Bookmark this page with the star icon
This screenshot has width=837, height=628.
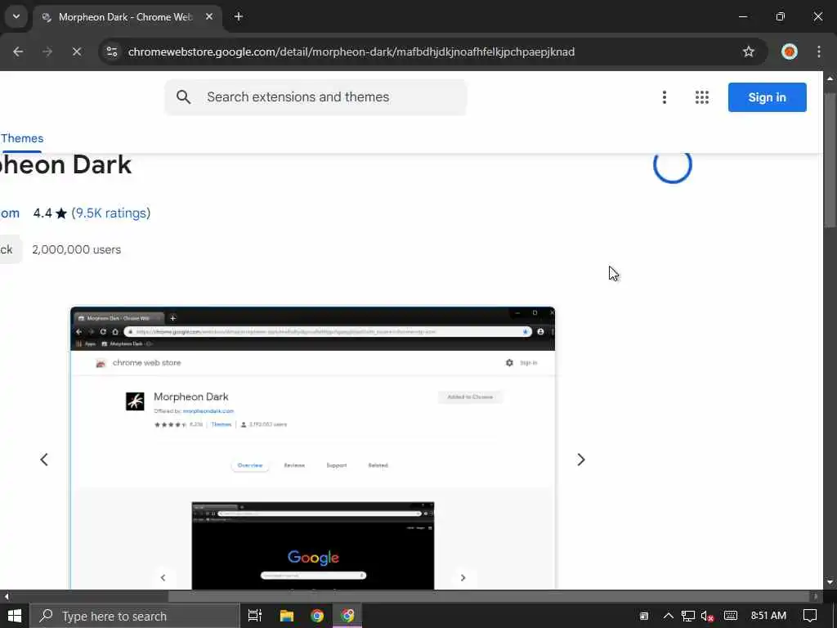click(749, 52)
